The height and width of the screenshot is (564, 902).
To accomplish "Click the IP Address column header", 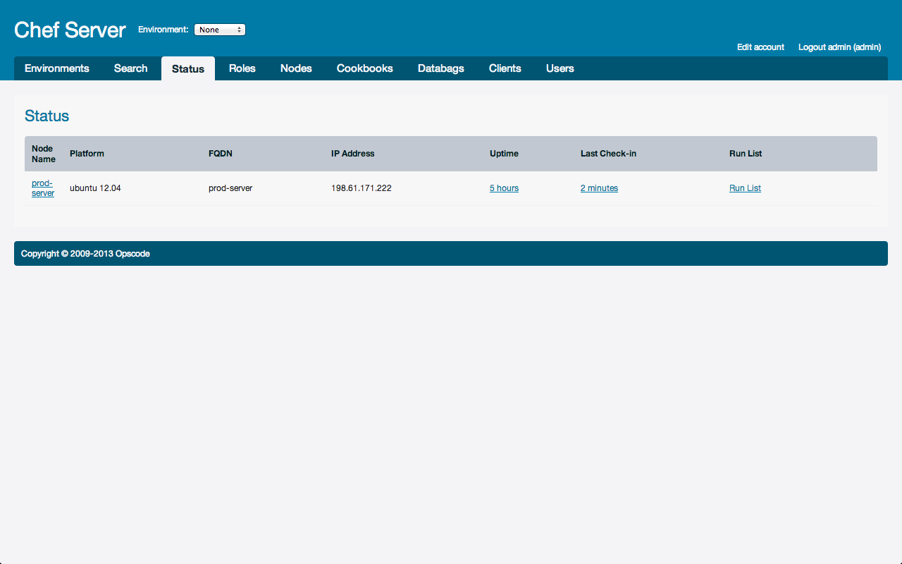I will (353, 154).
